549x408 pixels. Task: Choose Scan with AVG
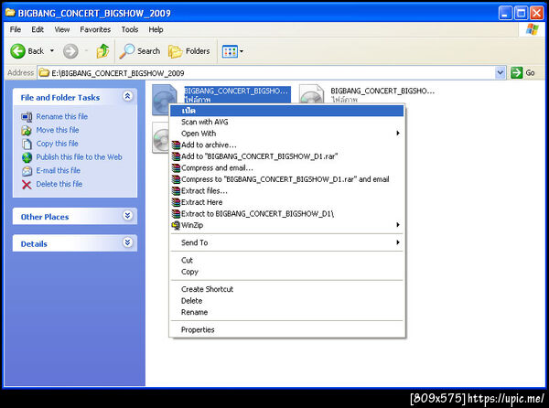point(286,122)
